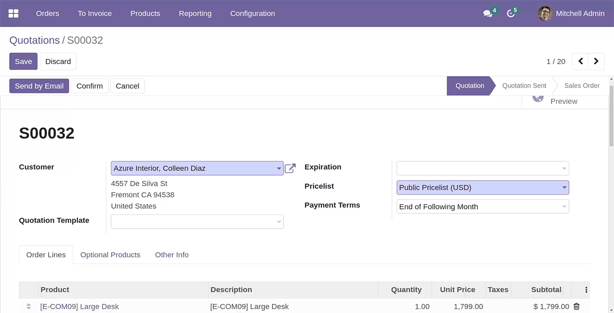Viewport: 614px width, 313px height.
Task: Go to the previous record arrow
Action: point(580,61)
